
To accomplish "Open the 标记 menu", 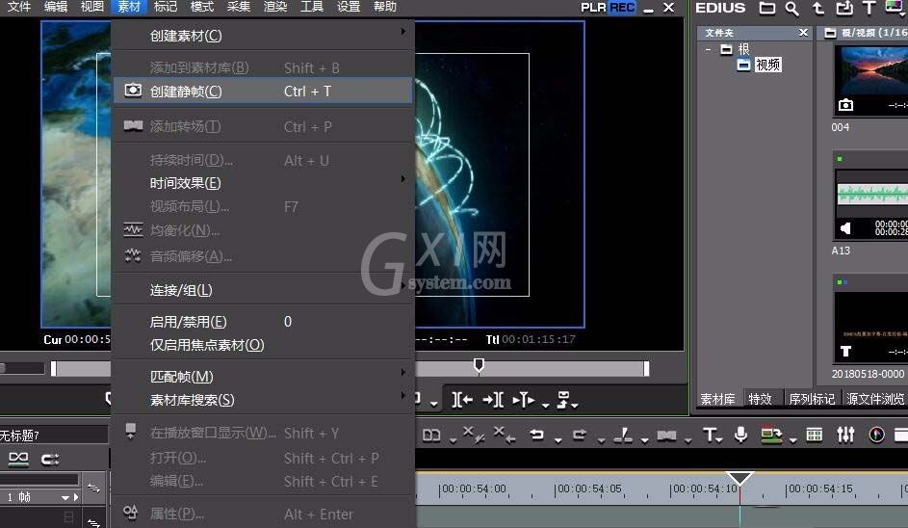I will 166,7.
